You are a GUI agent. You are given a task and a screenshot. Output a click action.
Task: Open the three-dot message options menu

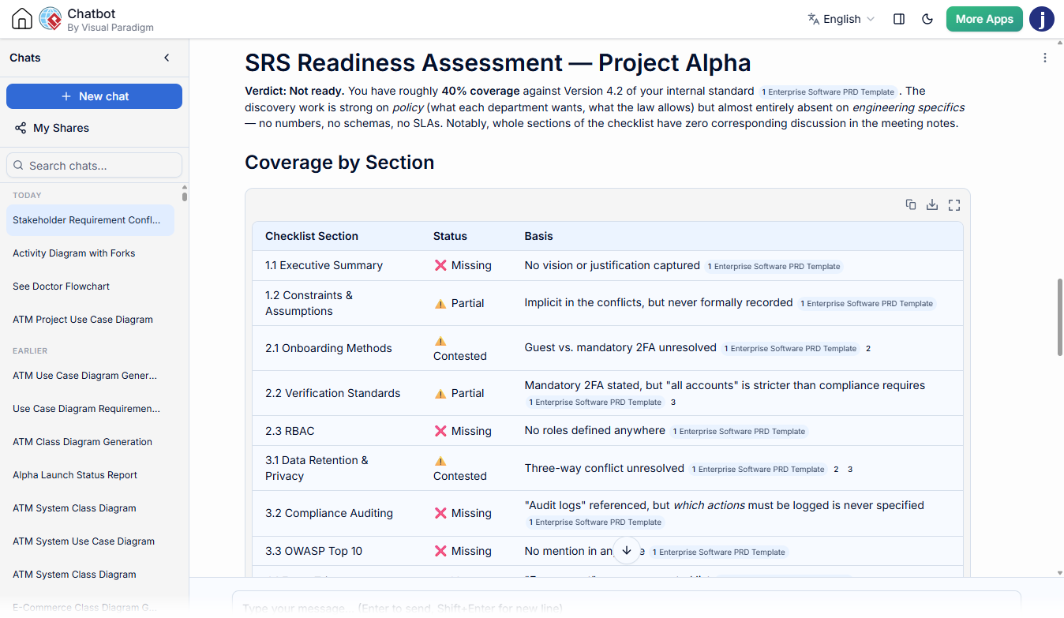click(1045, 58)
